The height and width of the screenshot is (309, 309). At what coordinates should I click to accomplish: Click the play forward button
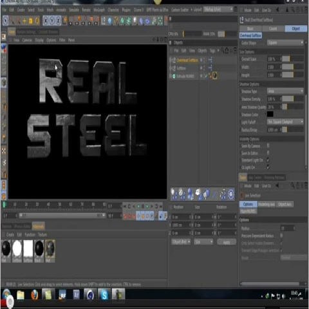(147, 207)
